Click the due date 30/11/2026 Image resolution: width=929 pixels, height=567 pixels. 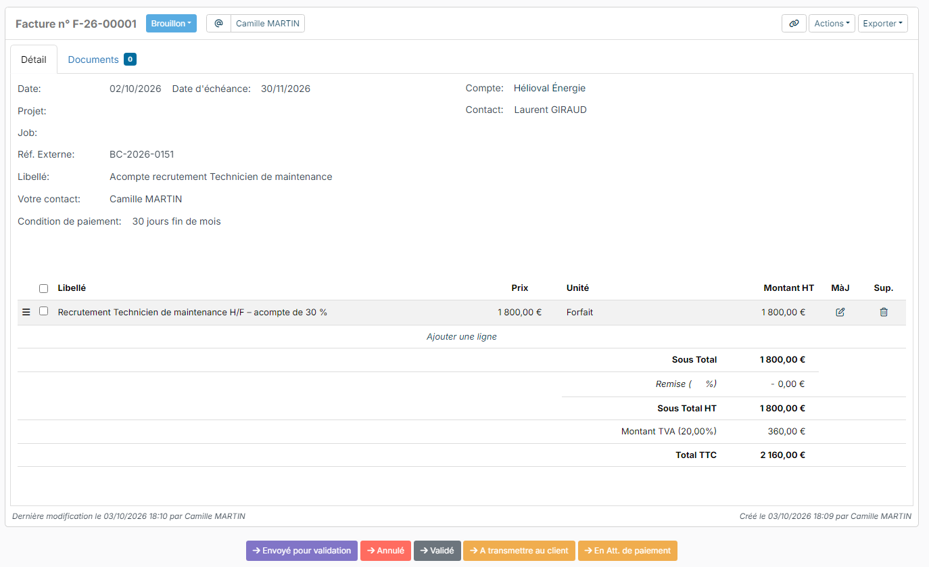286,89
